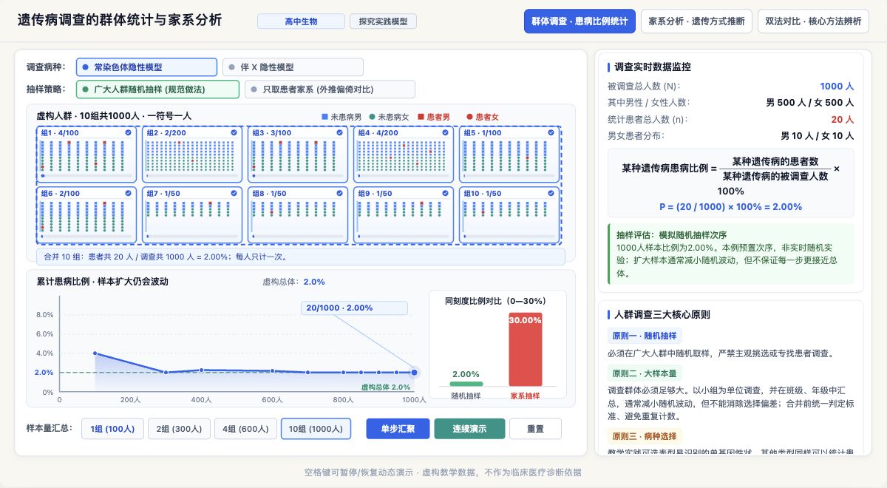Click the 高中生物 tag
The width and height of the screenshot is (887, 488).
click(301, 21)
